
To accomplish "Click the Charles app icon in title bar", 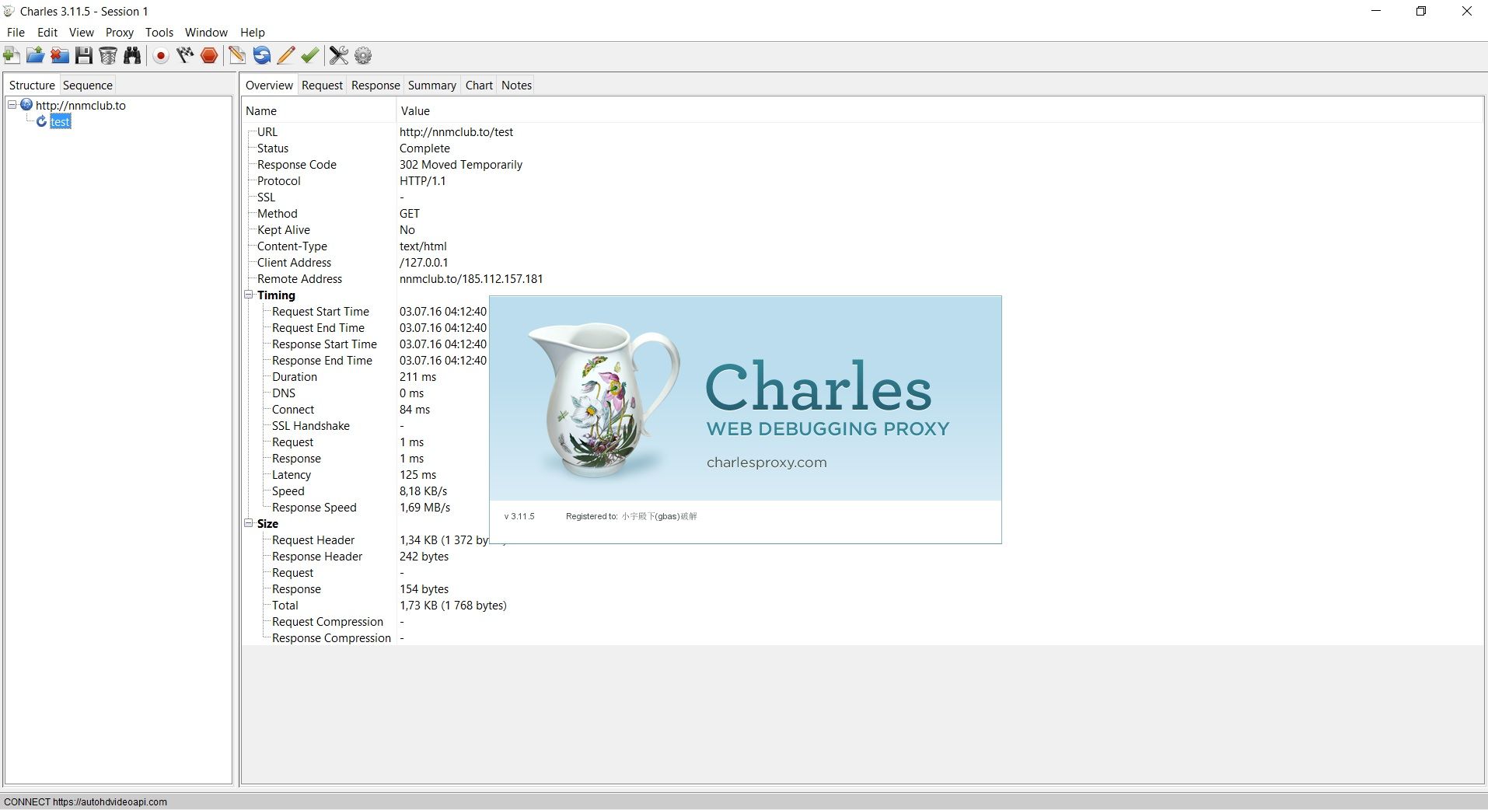I will click(9, 11).
